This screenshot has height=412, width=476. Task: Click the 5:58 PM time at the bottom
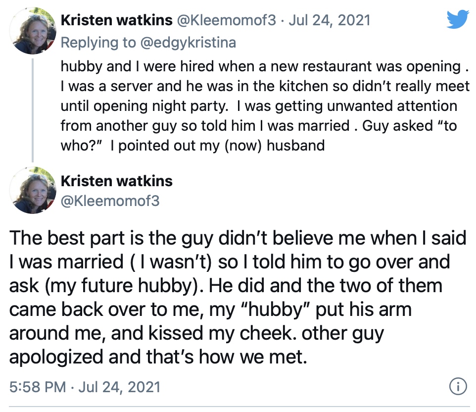[x=38, y=387]
